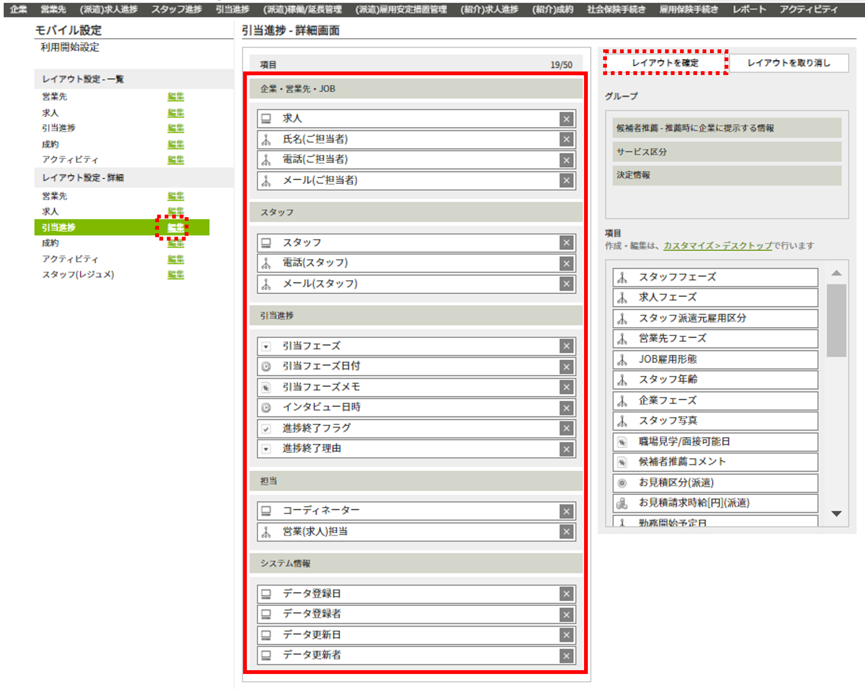Select the 決定情報 group
This screenshot has height=689, width=865.
coord(727,175)
